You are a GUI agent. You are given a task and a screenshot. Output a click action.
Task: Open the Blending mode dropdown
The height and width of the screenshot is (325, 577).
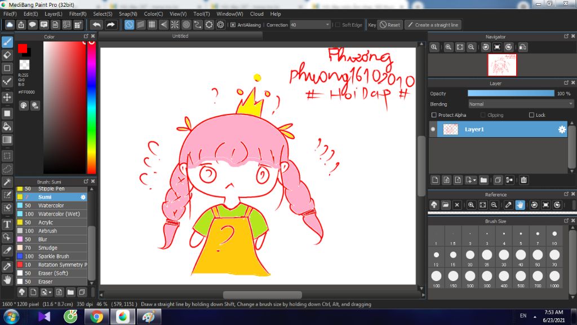pos(520,104)
